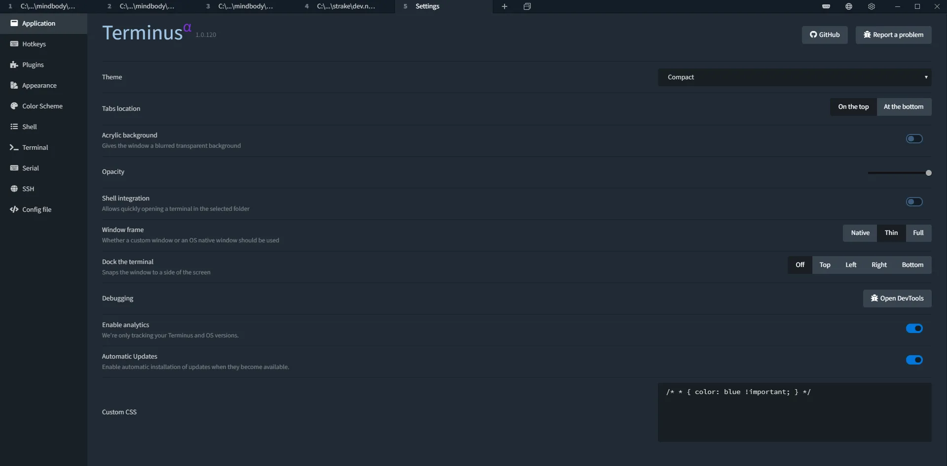The height and width of the screenshot is (466, 947).
Task: Open a new terminal tab with the plus icon
Action: (505, 6)
